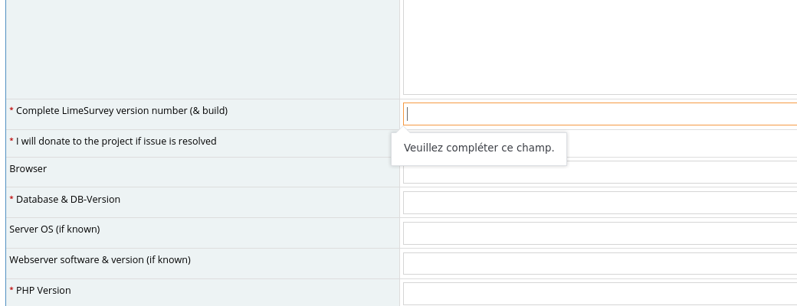Focus the Webserver software & version field
Viewport: 797px width, 306px height.
599,263
